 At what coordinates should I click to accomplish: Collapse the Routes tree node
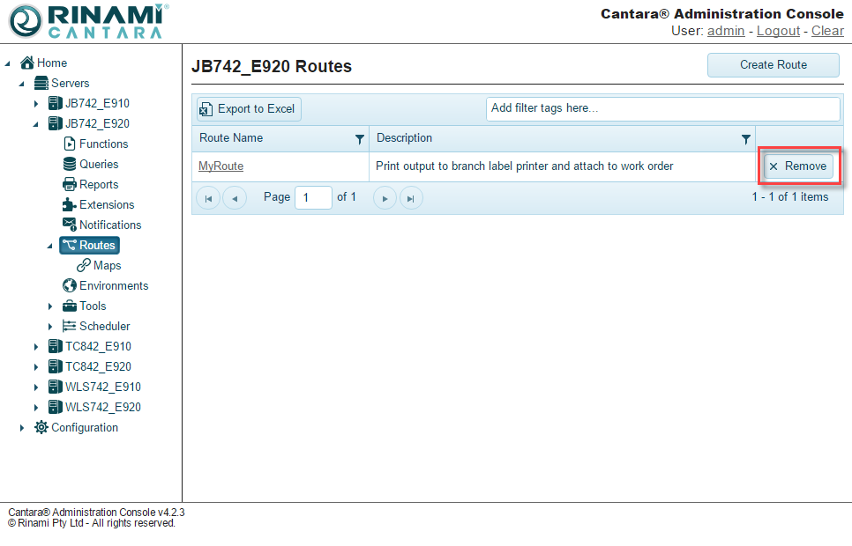(50, 246)
